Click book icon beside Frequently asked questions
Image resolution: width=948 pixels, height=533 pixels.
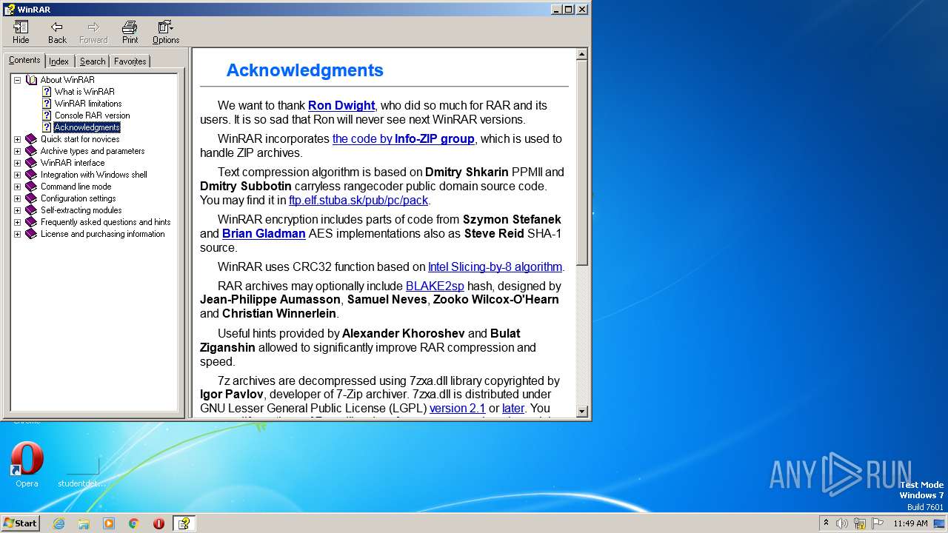tap(31, 222)
